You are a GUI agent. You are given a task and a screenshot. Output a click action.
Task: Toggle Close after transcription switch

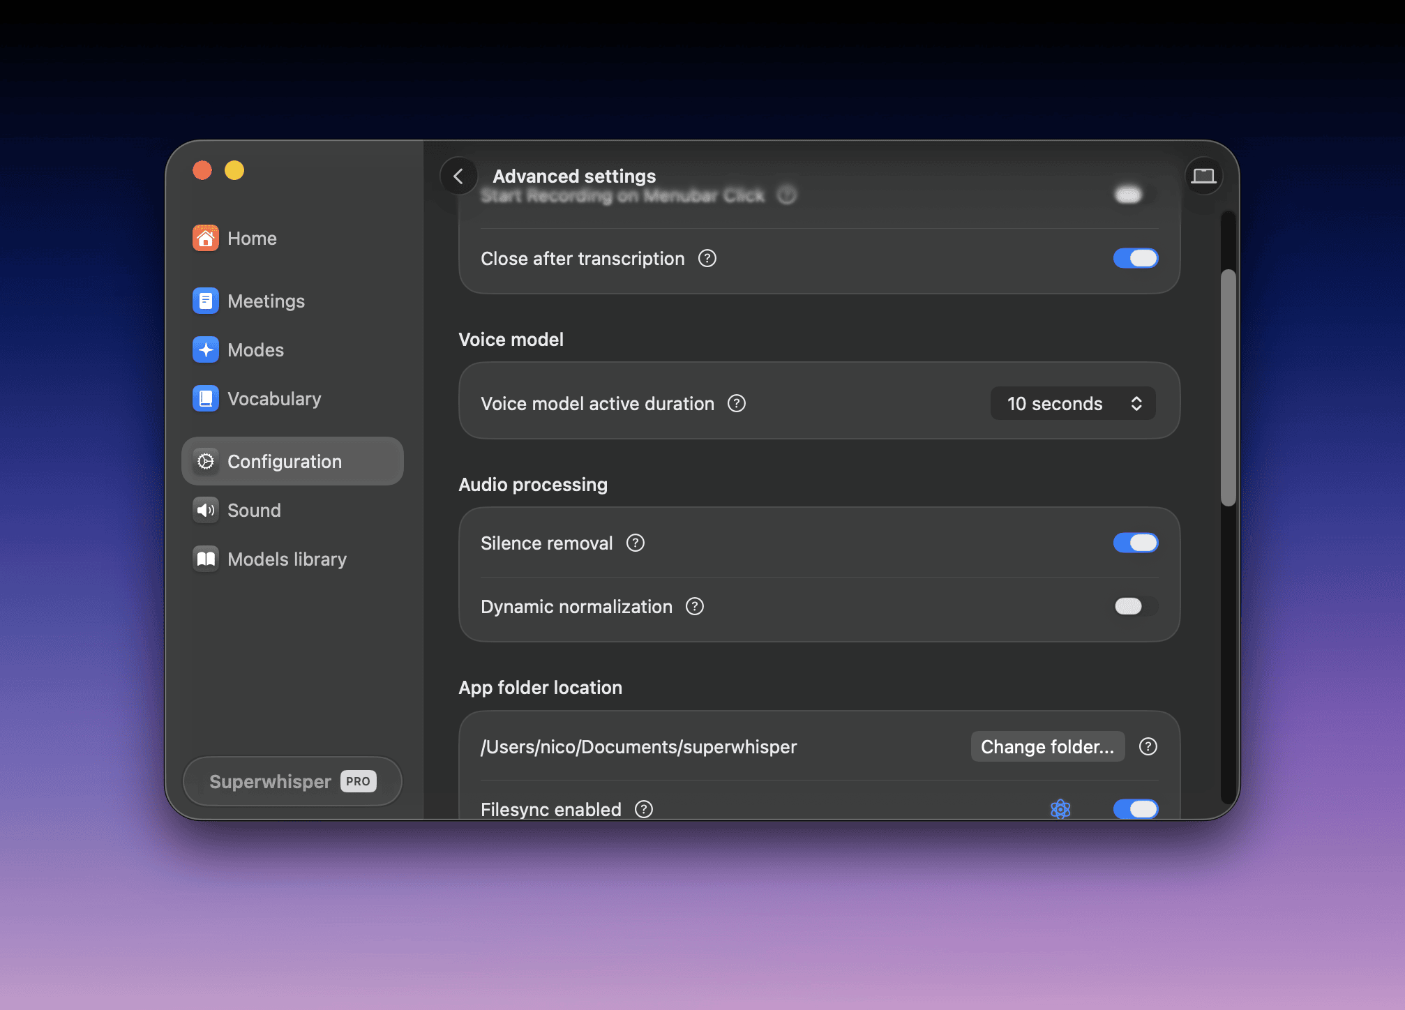point(1136,259)
